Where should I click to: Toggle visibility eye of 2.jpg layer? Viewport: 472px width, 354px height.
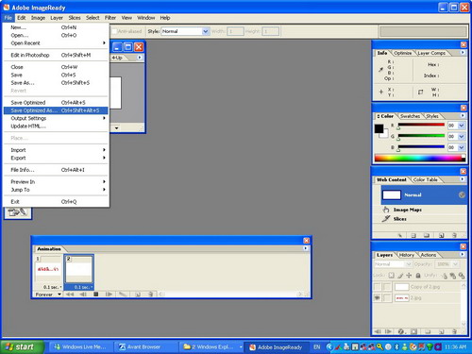point(377,297)
